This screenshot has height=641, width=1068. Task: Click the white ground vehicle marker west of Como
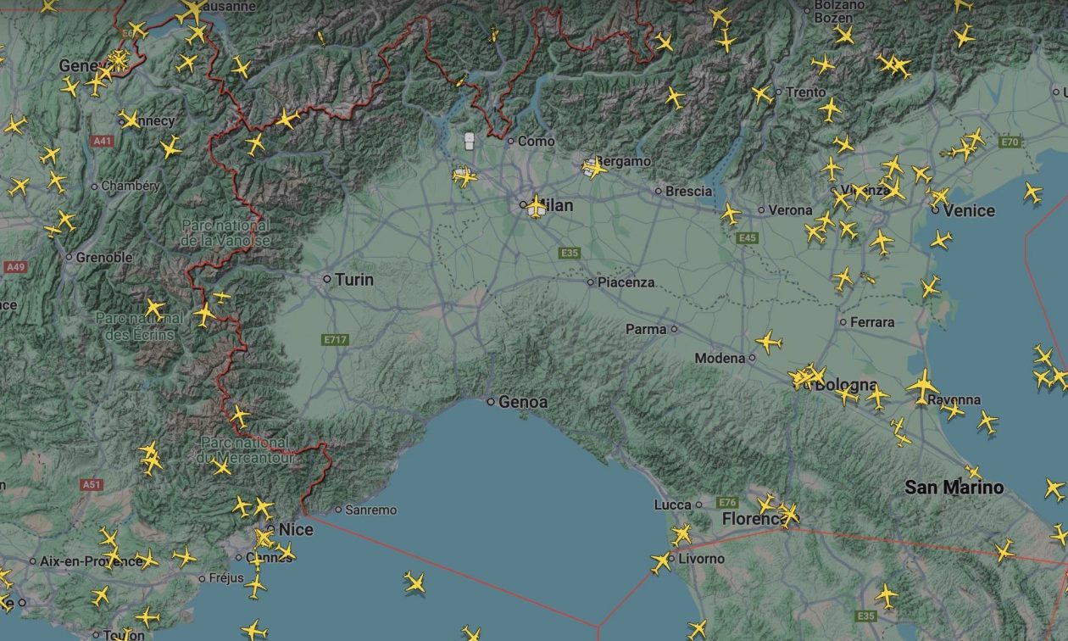click(x=469, y=142)
